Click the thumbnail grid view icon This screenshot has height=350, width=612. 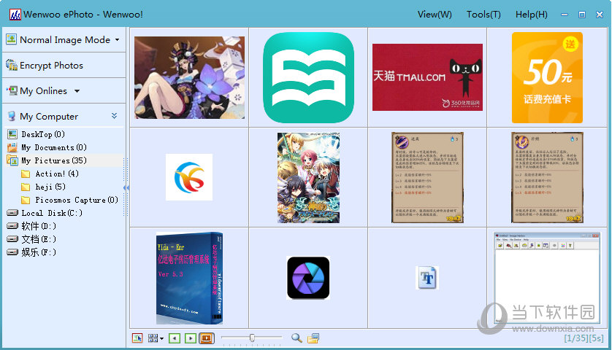(x=153, y=338)
